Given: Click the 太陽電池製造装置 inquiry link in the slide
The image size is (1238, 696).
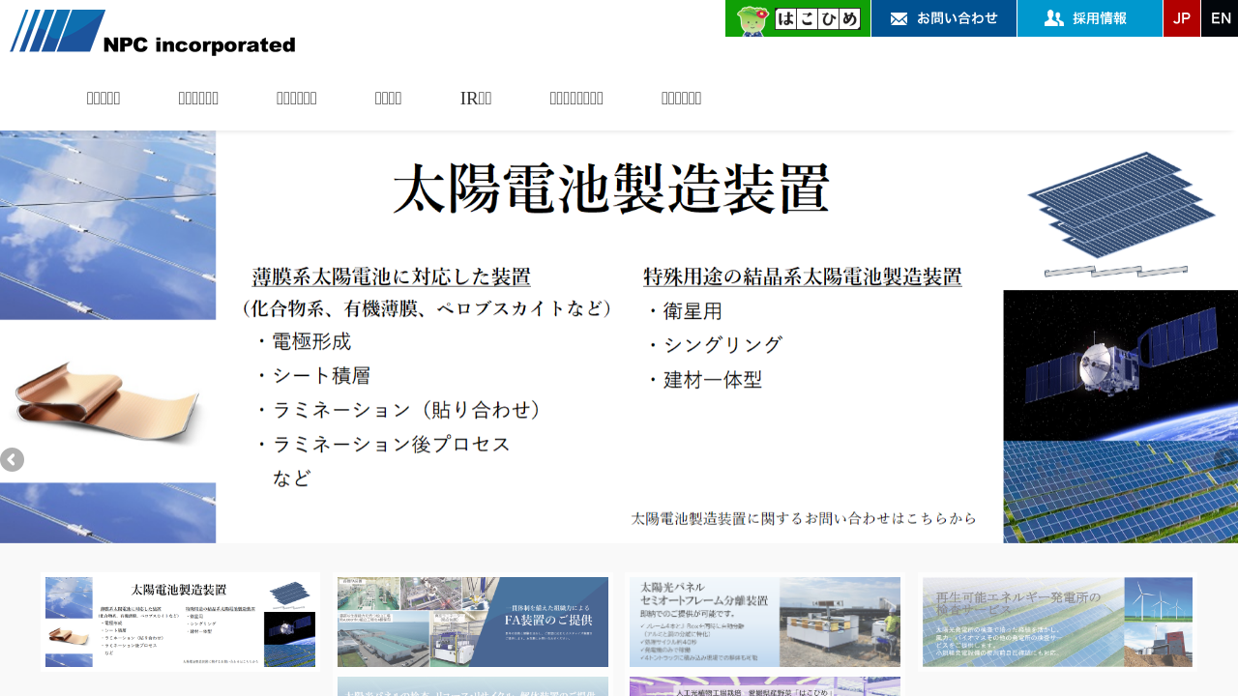Looking at the screenshot, I should [803, 519].
